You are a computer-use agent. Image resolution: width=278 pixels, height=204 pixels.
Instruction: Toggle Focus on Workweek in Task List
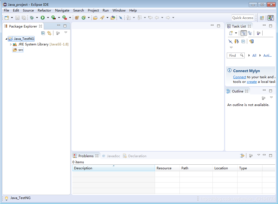point(258,33)
